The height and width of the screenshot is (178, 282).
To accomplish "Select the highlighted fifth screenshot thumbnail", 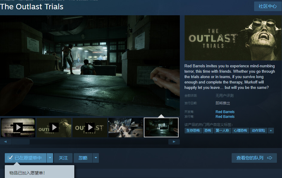I will coord(161,127).
